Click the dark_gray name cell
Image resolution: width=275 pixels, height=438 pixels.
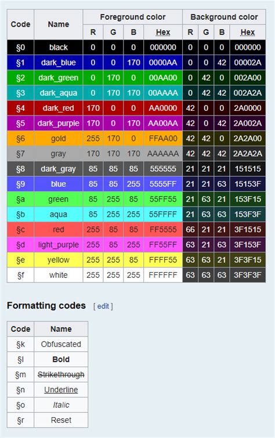pos(59,169)
